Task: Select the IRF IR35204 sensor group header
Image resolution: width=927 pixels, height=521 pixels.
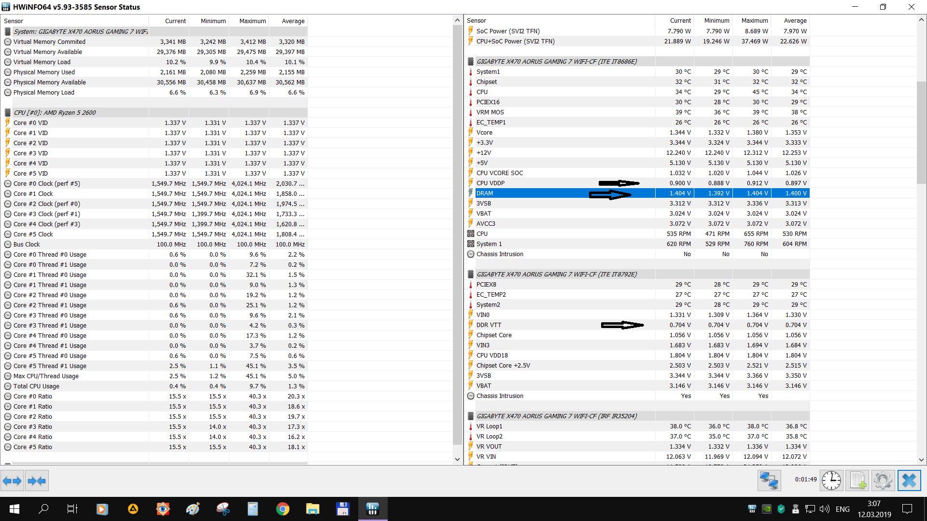Action: [x=556, y=416]
